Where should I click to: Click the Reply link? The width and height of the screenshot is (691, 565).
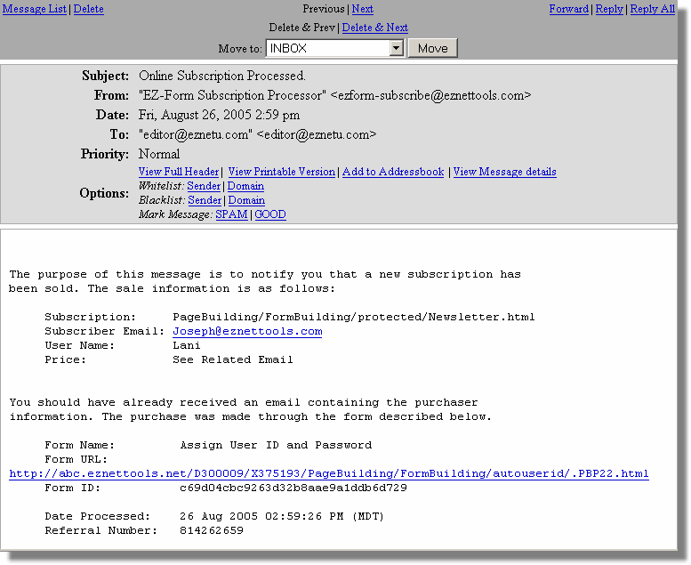[x=609, y=9]
